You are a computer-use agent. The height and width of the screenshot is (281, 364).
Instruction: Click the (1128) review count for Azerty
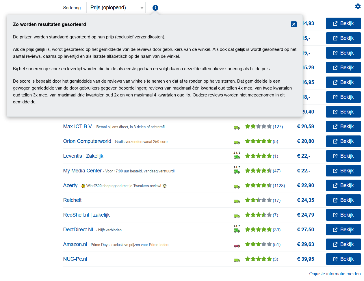coord(279,185)
